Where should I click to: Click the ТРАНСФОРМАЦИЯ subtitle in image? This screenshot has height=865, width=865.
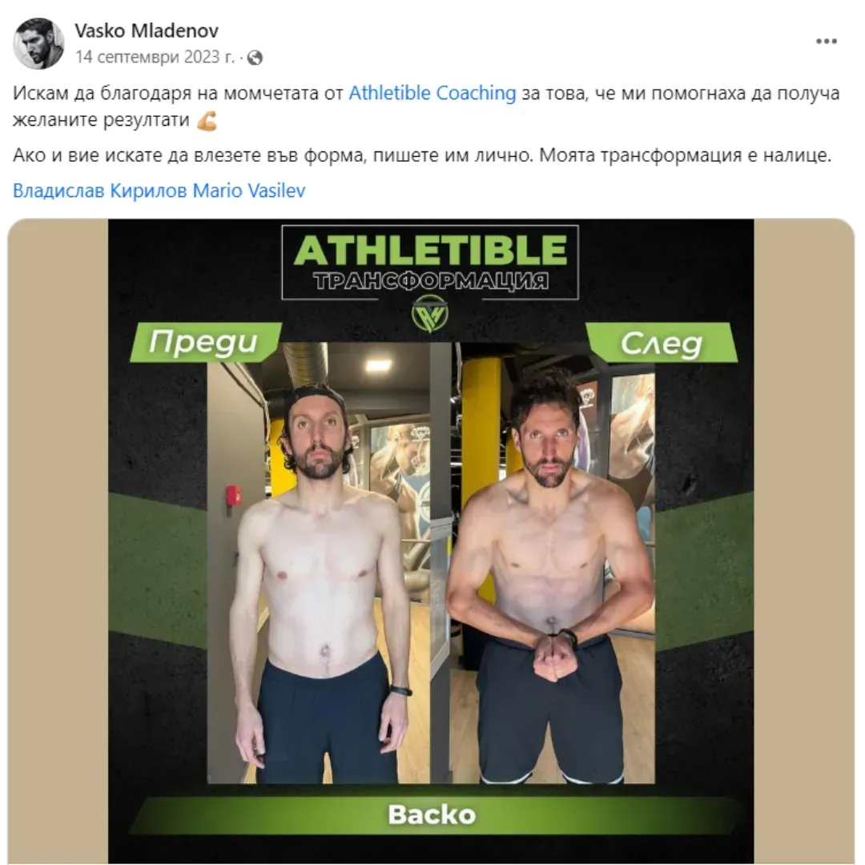click(431, 281)
